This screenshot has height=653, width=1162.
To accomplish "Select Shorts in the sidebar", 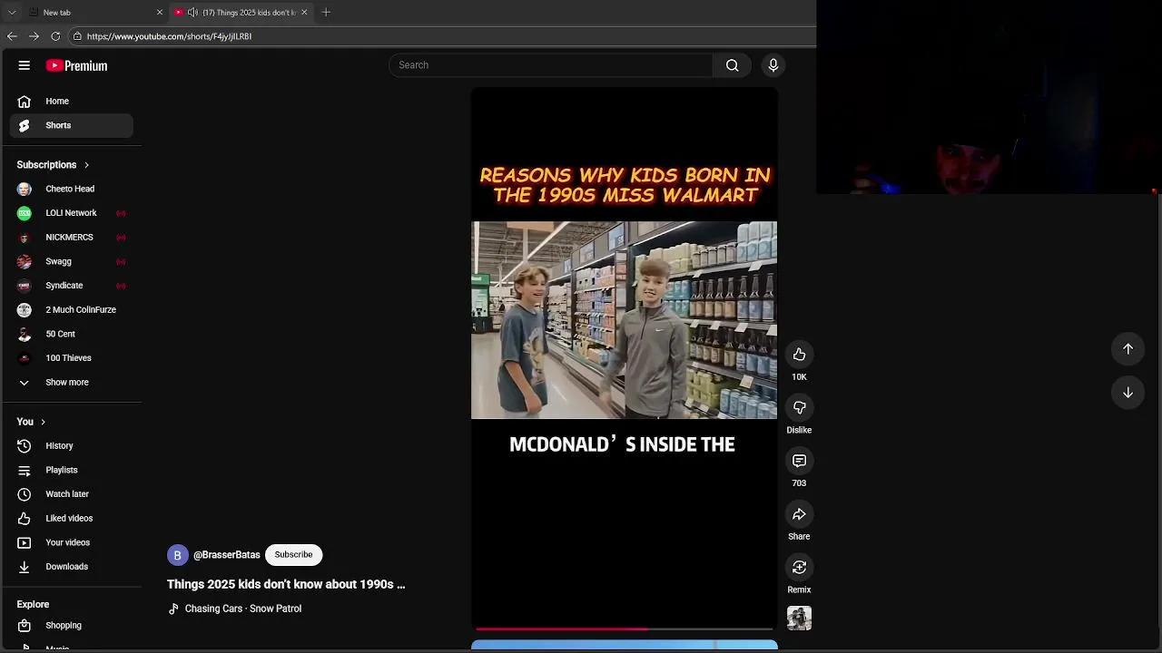I will pos(73,125).
